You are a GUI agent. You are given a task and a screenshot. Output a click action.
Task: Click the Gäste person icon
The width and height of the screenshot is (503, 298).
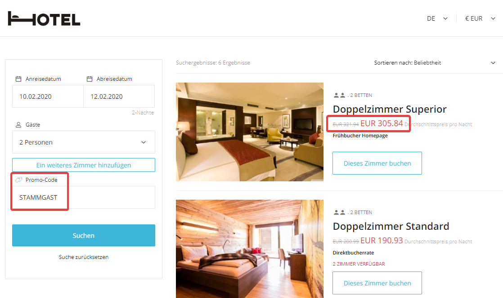[18, 125]
